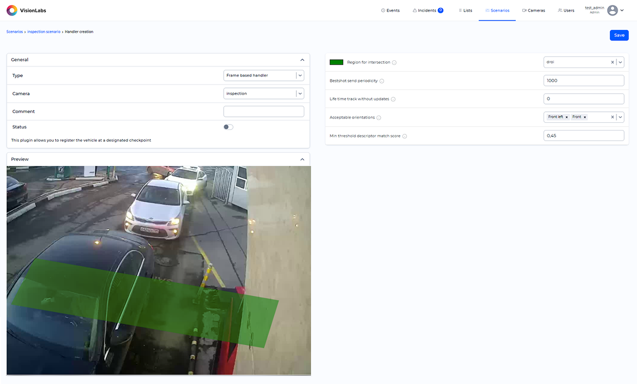Click the VisionLabs logo icon
This screenshot has width=637, height=384.
click(x=12, y=11)
